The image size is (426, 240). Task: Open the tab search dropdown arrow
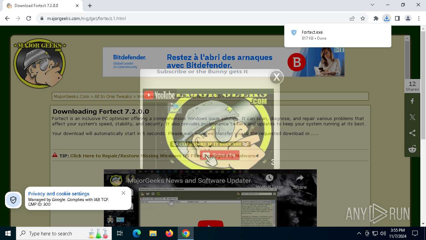pyautogui.click(x=372, y=5)
